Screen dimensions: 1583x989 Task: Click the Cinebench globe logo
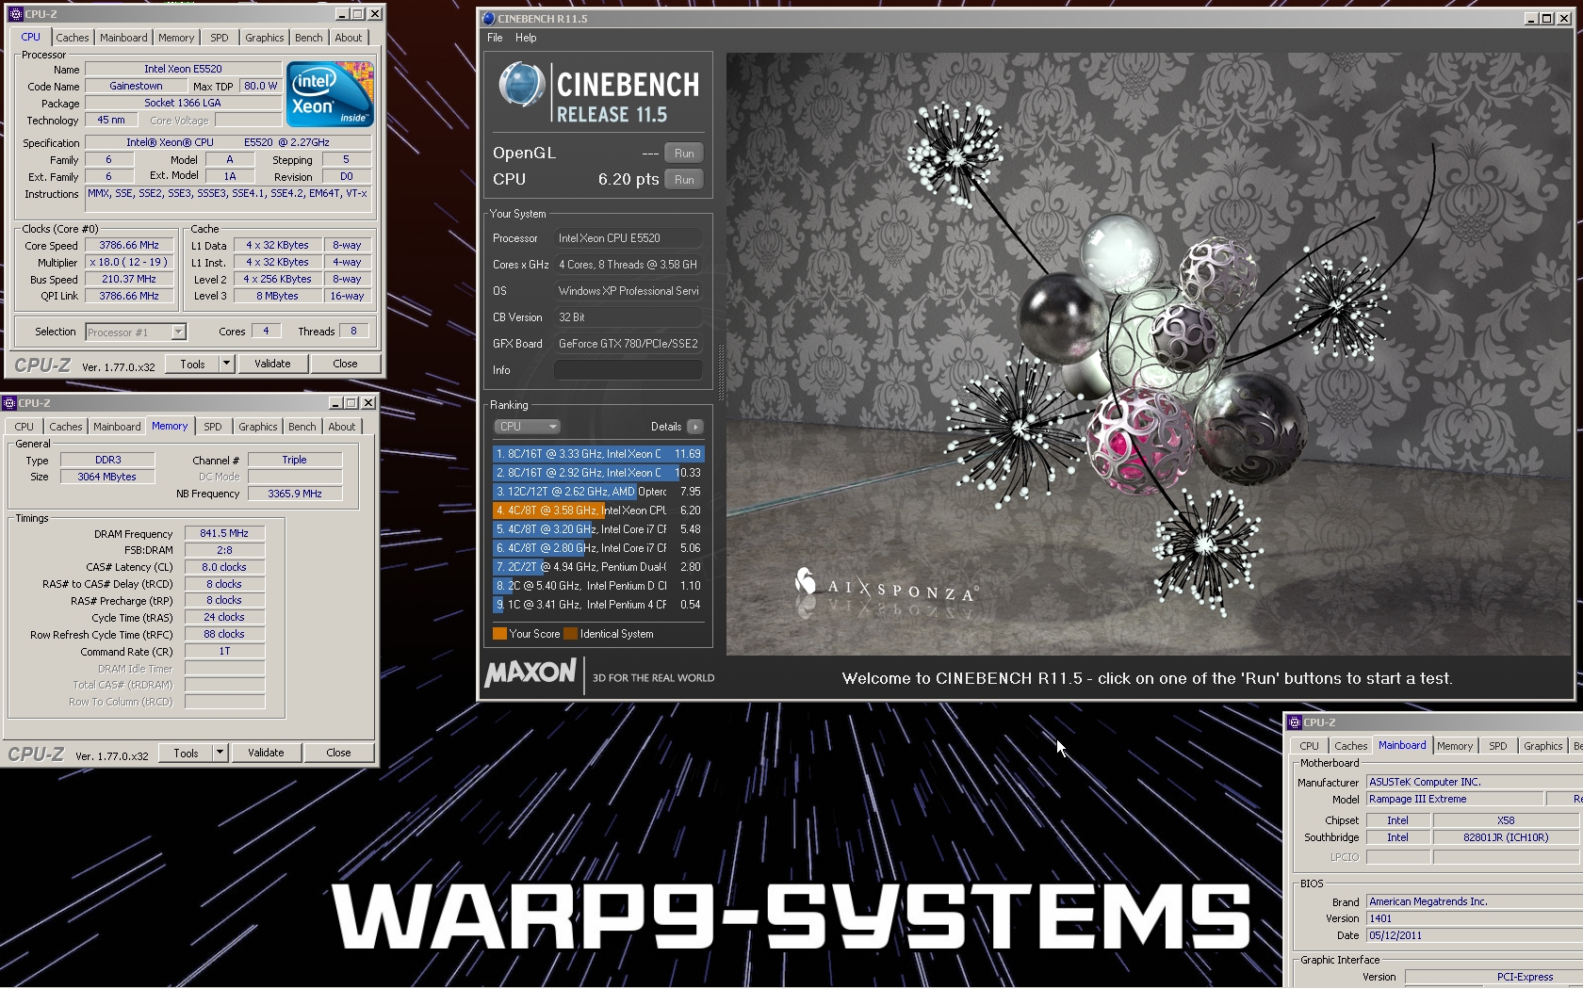(521, 86)
